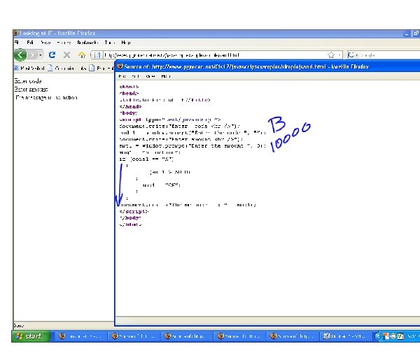Viewport: 420px width, 358px height.
Task: Click "The message is no action" text
Action: click(x=46, y=97)
